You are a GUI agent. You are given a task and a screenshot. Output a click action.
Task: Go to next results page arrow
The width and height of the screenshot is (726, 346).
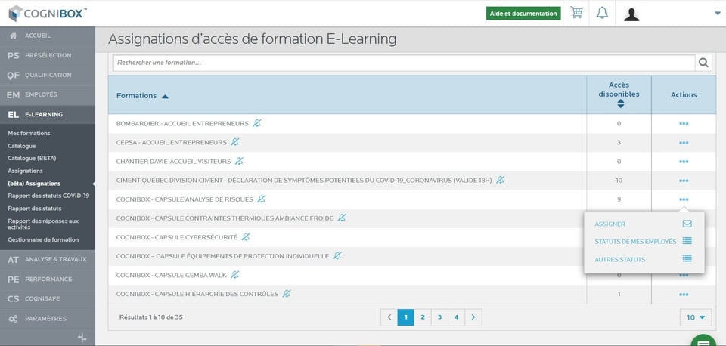click(473, 317)
